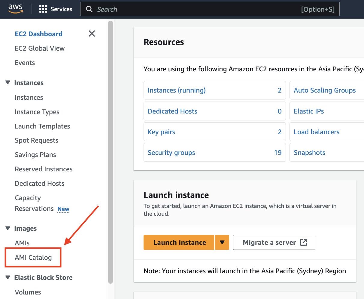
Task: Open the Launch instance dropdown arrow
Action: 222,242
